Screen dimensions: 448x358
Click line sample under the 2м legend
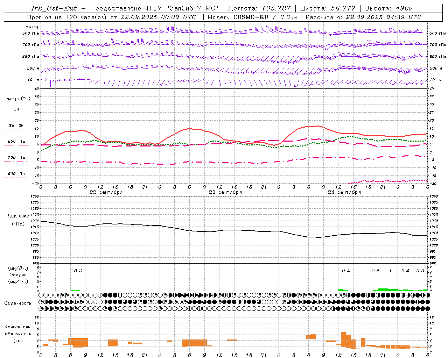tap(16, 113)
